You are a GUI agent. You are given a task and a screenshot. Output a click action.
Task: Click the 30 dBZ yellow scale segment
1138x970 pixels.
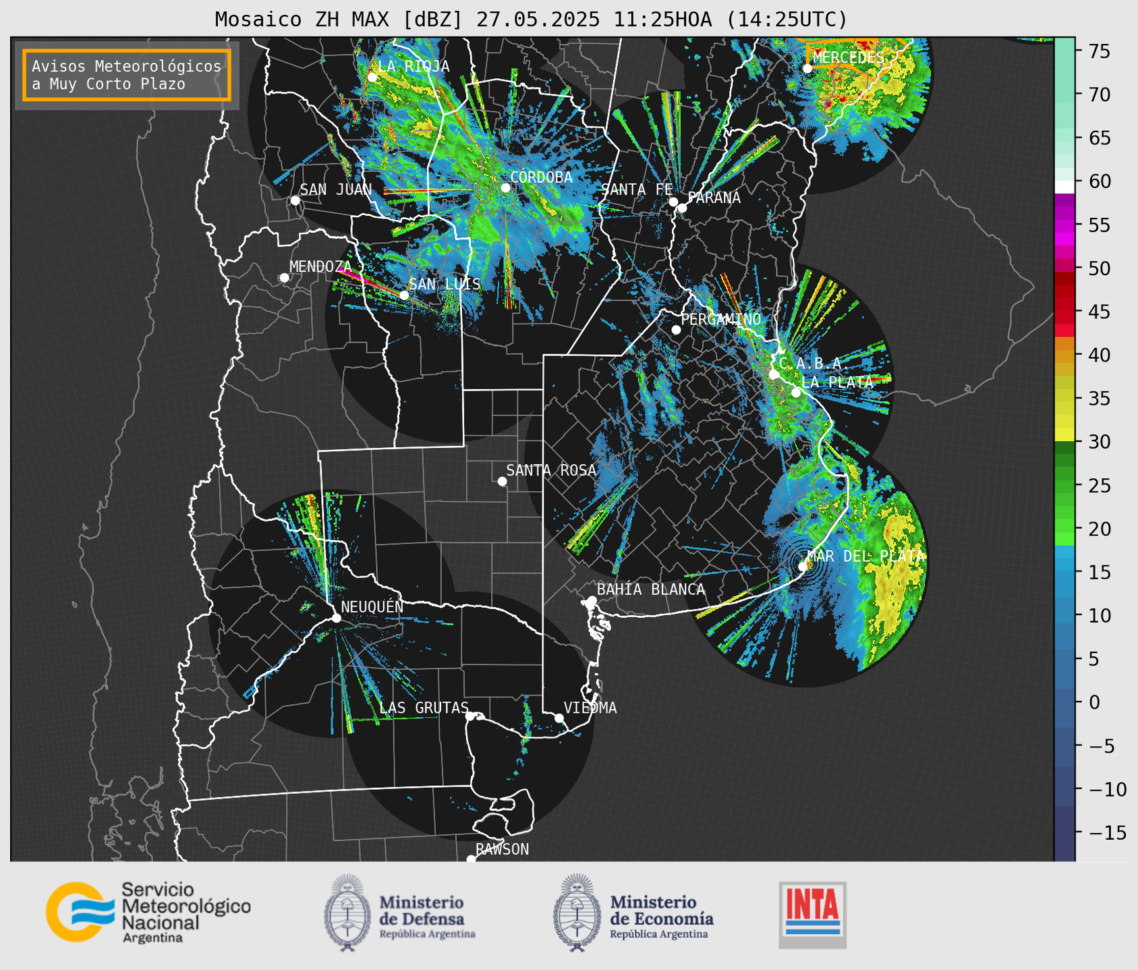coord(1064,435)
